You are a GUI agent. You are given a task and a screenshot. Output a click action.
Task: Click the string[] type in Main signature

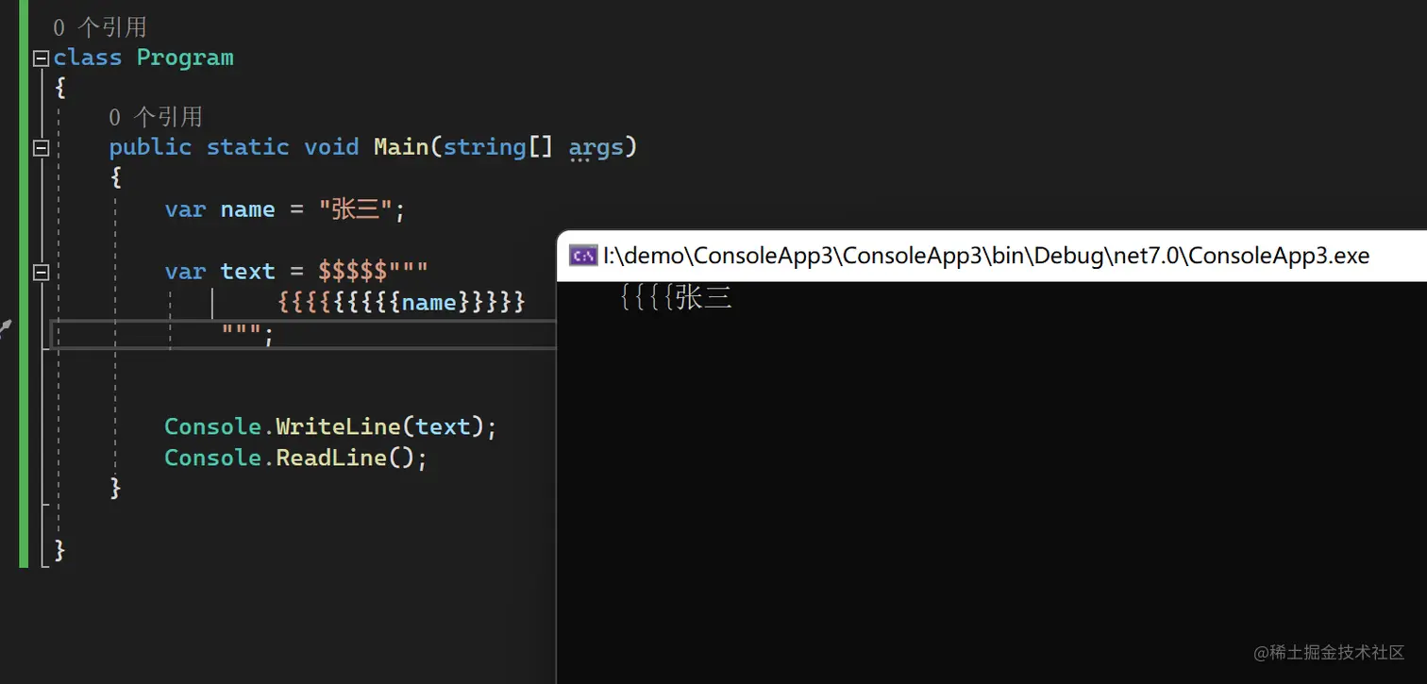498,147
